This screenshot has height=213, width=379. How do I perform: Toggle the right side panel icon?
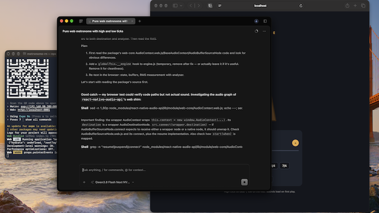tap(265, 21)
